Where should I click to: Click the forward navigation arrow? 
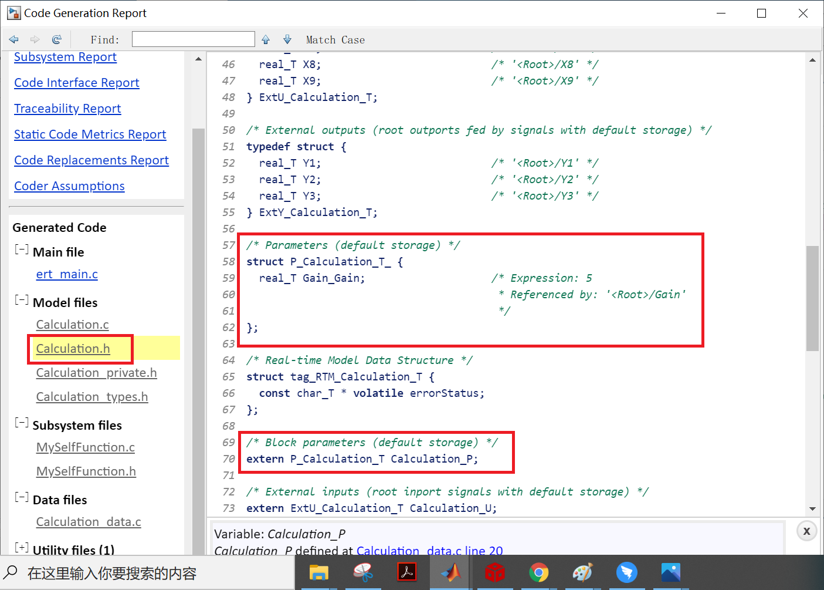35,39
